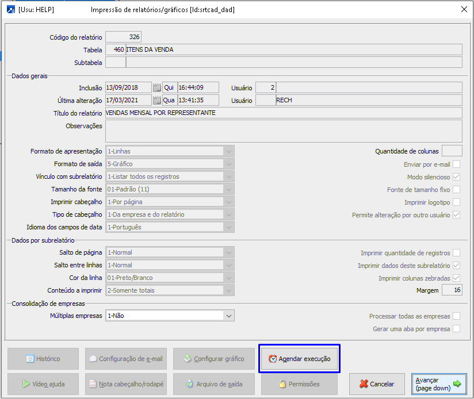Image resolution: width=474 pixels, height=399 pixels.
Task: Toggle Imprimir colunas zebradas checkbox
Action: click(457, 278)
